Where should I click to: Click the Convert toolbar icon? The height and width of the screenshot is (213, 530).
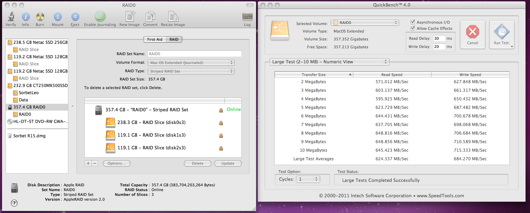150,16
